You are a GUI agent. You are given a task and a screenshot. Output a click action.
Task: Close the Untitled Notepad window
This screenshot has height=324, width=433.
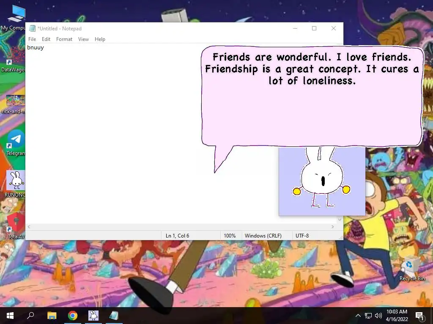334,28
